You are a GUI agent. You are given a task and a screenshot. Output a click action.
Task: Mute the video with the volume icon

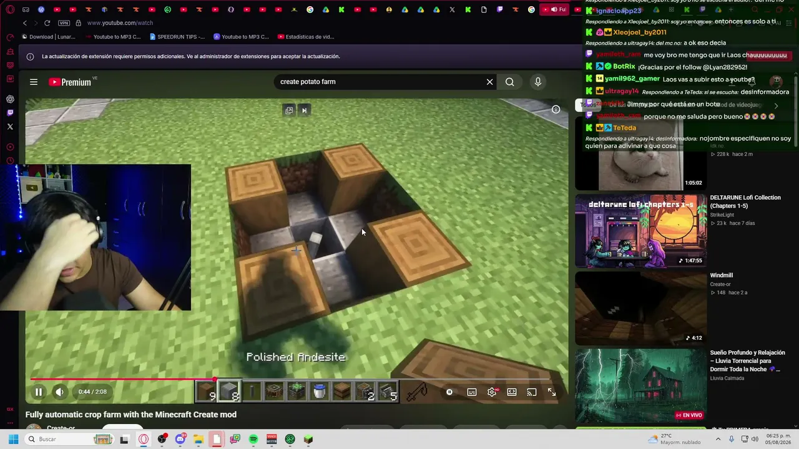pyautogui.click(x=59, y=392)
